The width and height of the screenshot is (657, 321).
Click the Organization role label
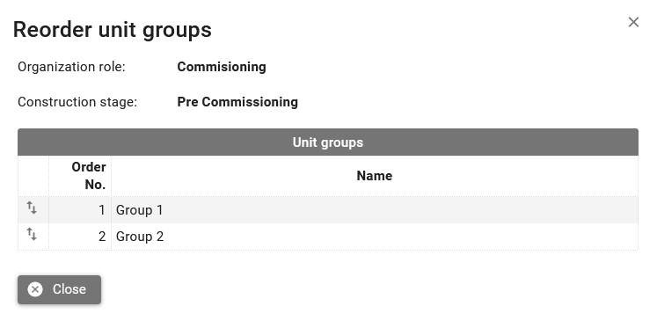tap(71, 67)
